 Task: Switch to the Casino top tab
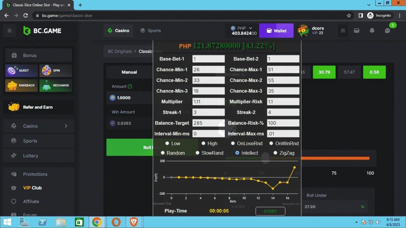pos(118,31)
